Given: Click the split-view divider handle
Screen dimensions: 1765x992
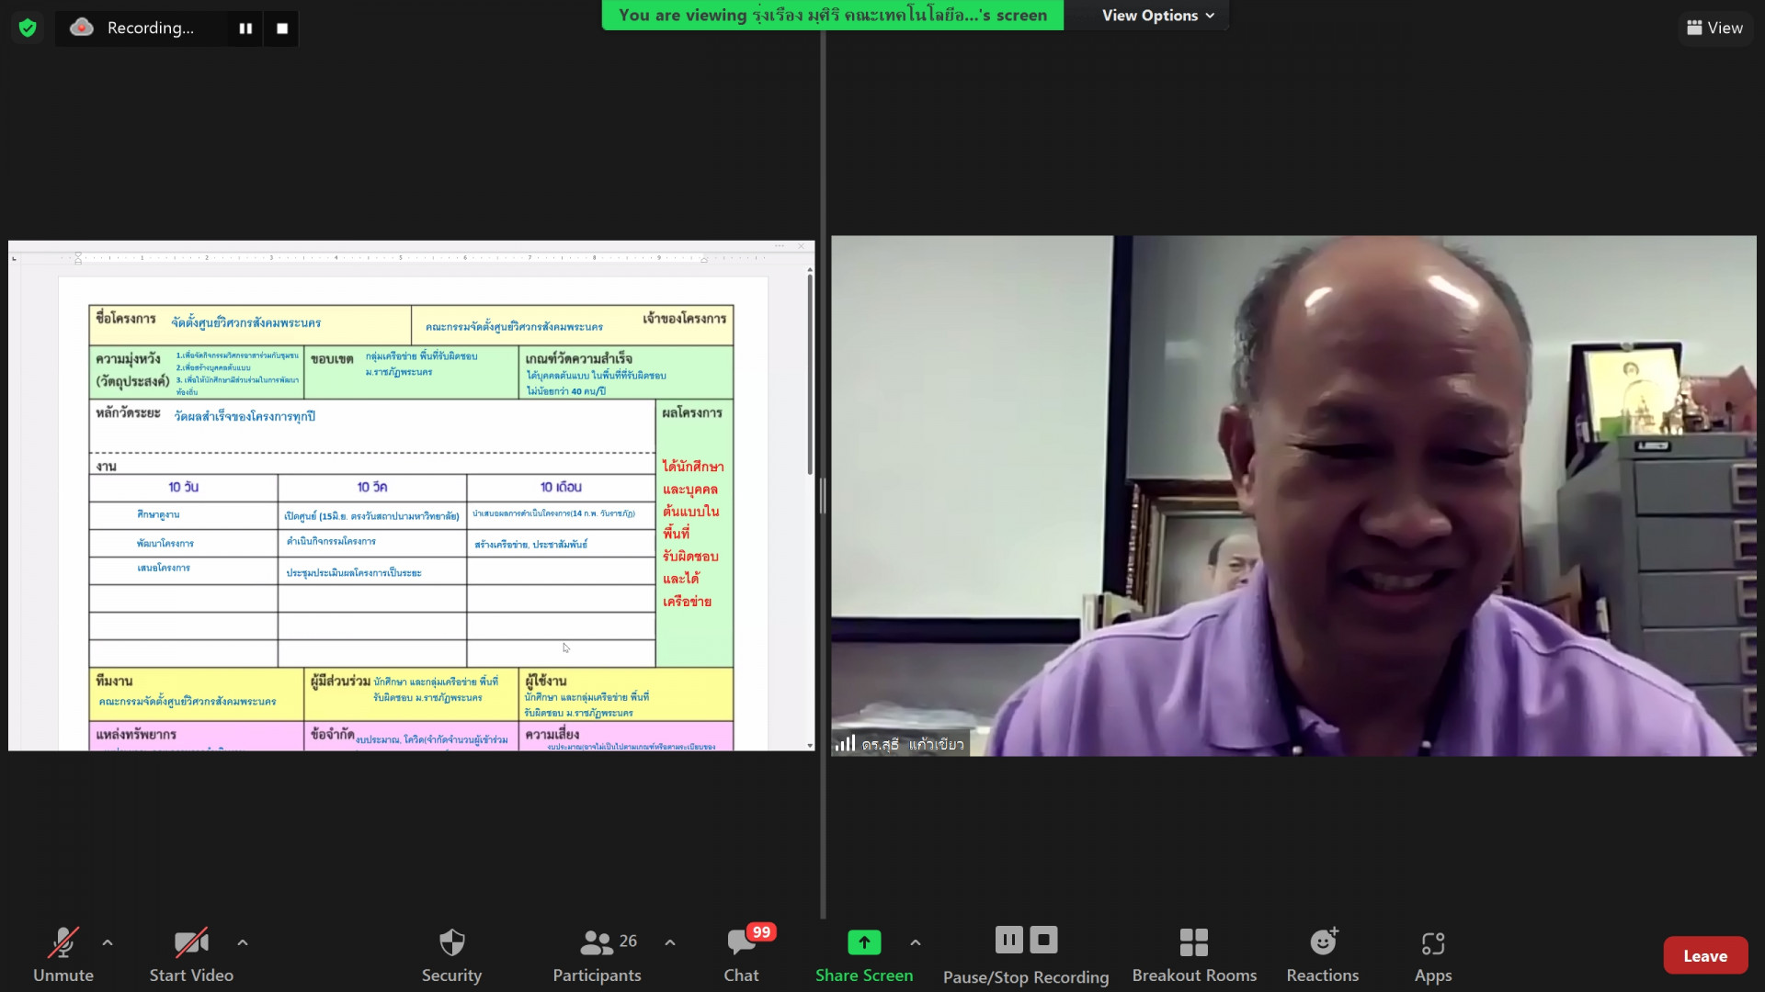Looking at the screenshot, I should [823, 496].
